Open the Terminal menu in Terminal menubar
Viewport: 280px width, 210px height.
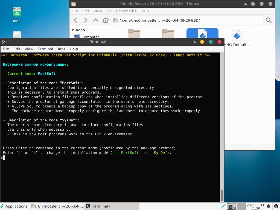pos(45,49)
